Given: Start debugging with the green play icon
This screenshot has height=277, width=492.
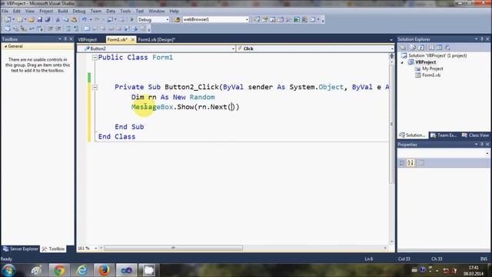Looking at the screenshot, I should coord(131,19).
